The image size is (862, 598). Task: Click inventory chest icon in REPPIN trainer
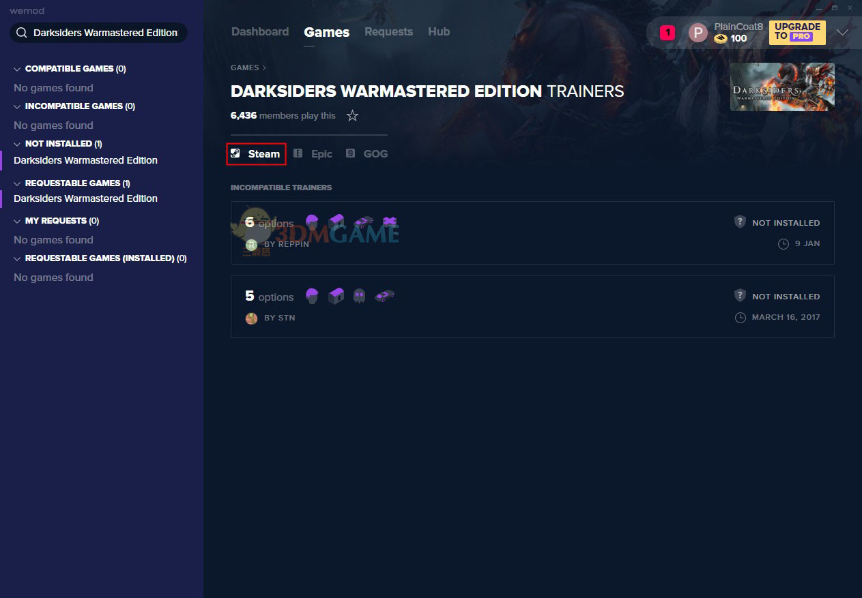pos(336,222)
